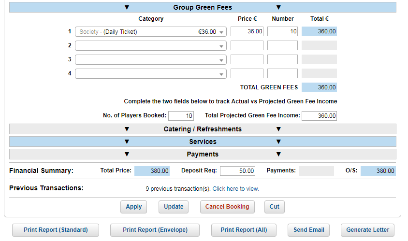Click the Send Email button

tap(308, 230)
